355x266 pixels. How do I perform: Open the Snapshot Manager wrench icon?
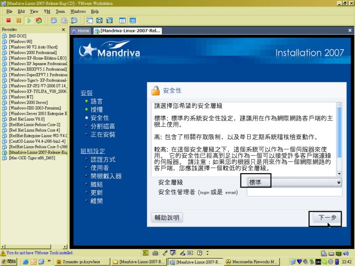[74, 20]
